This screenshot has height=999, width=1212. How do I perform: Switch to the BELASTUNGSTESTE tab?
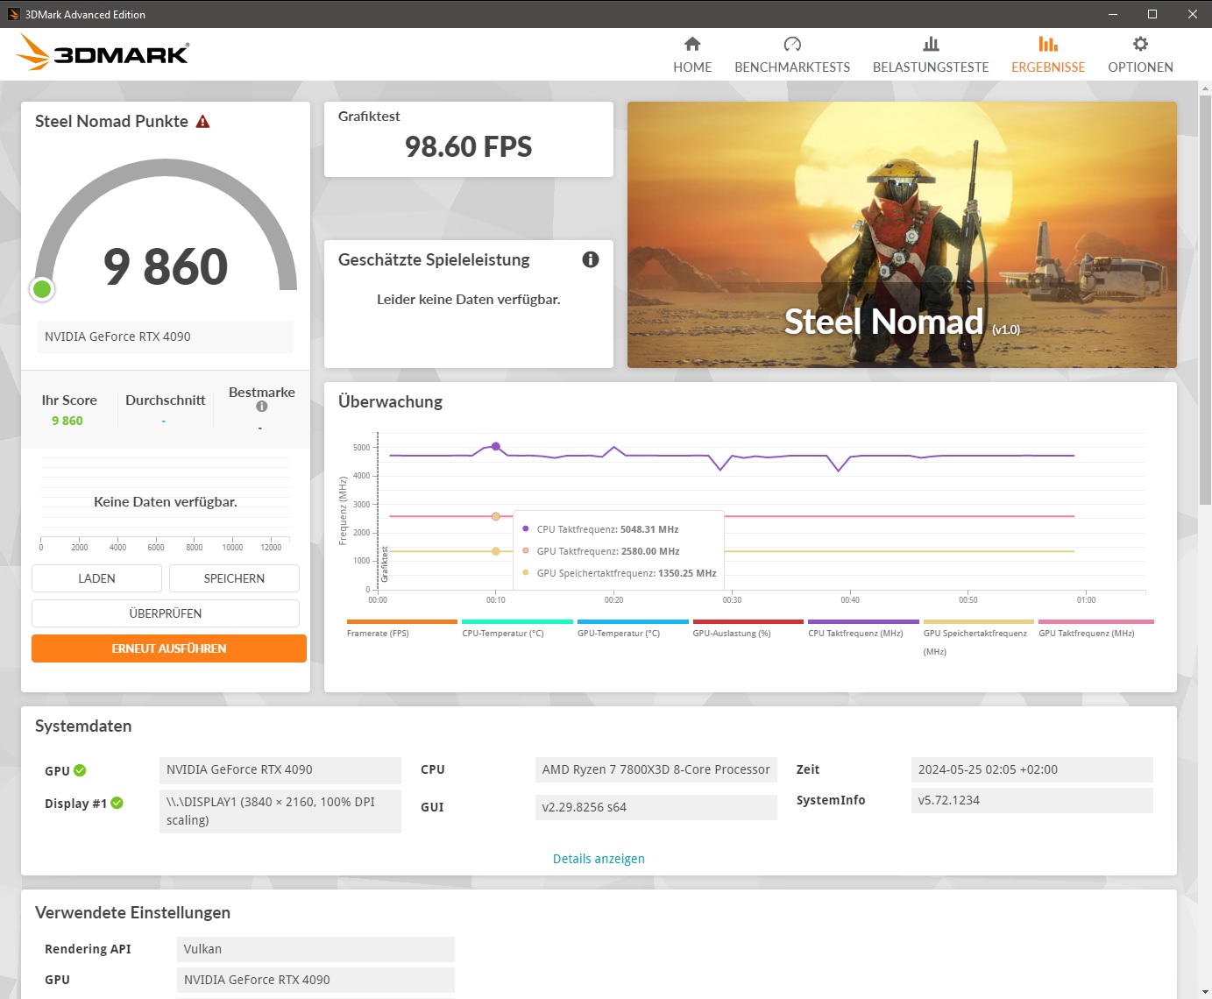pyautogui.click(x=931, y=55)
